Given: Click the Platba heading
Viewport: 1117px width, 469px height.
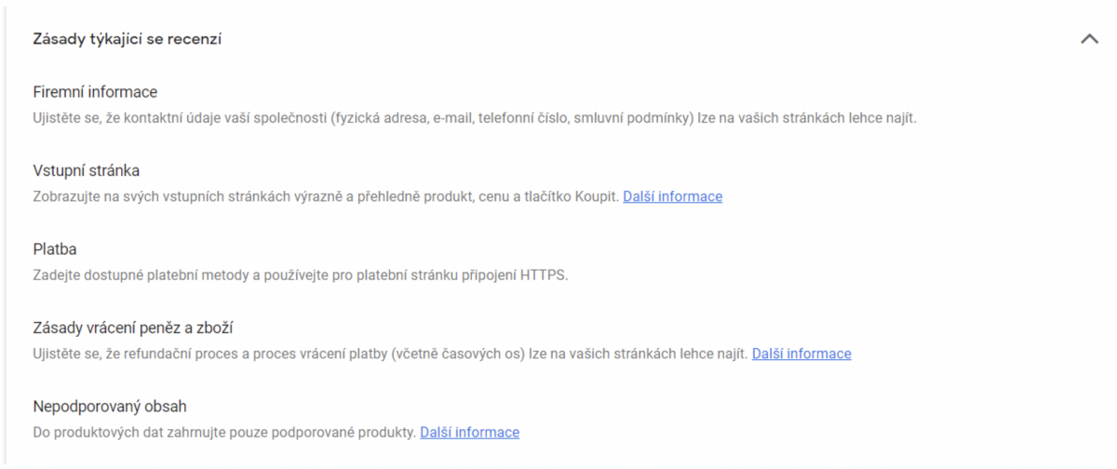Looking at the screenshot, I should point(53,249).
